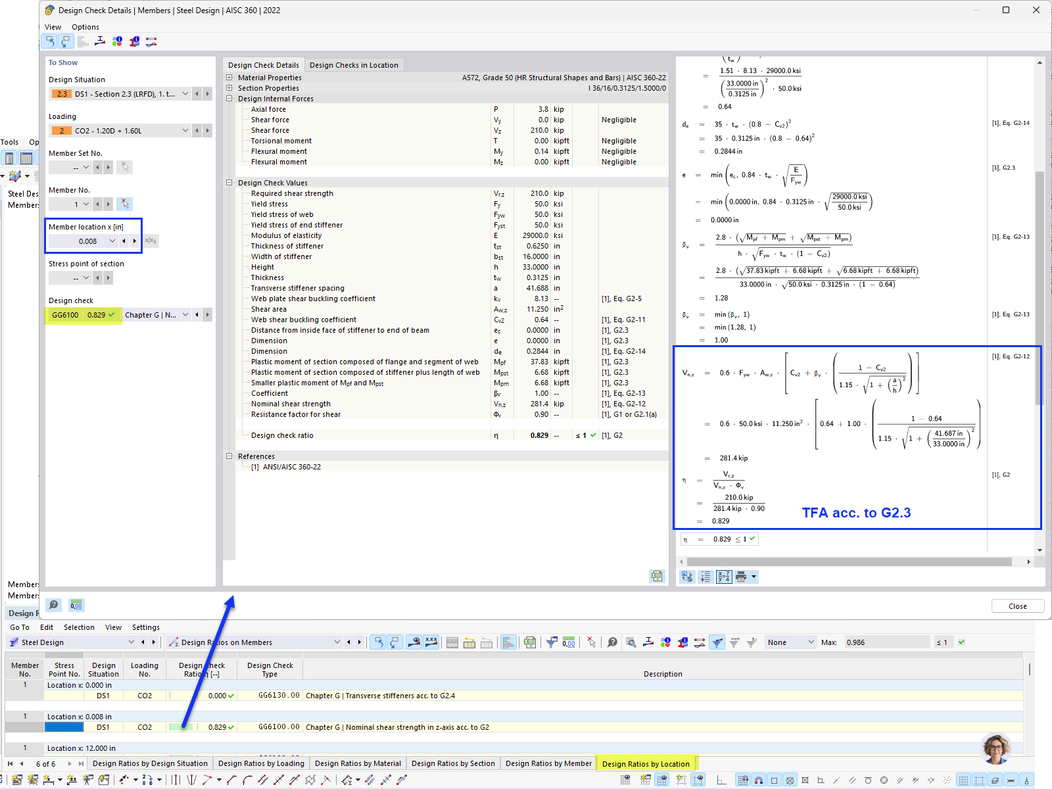Open decimal places settings icon
1052x789 pixels.
pos(568,642)
